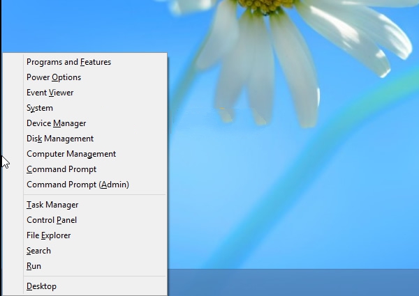Viewport: 419px width, 296px height.
Task: Launch Task Manager
Action: (52, 205)
